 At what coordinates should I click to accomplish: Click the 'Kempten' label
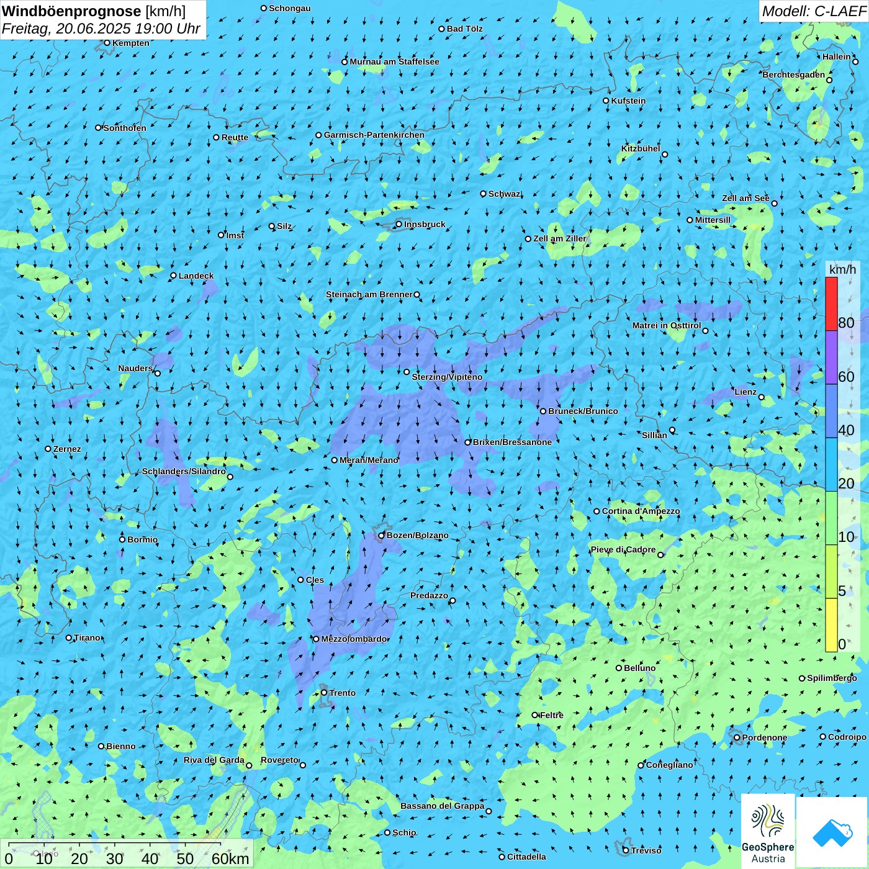coord(131,43)
